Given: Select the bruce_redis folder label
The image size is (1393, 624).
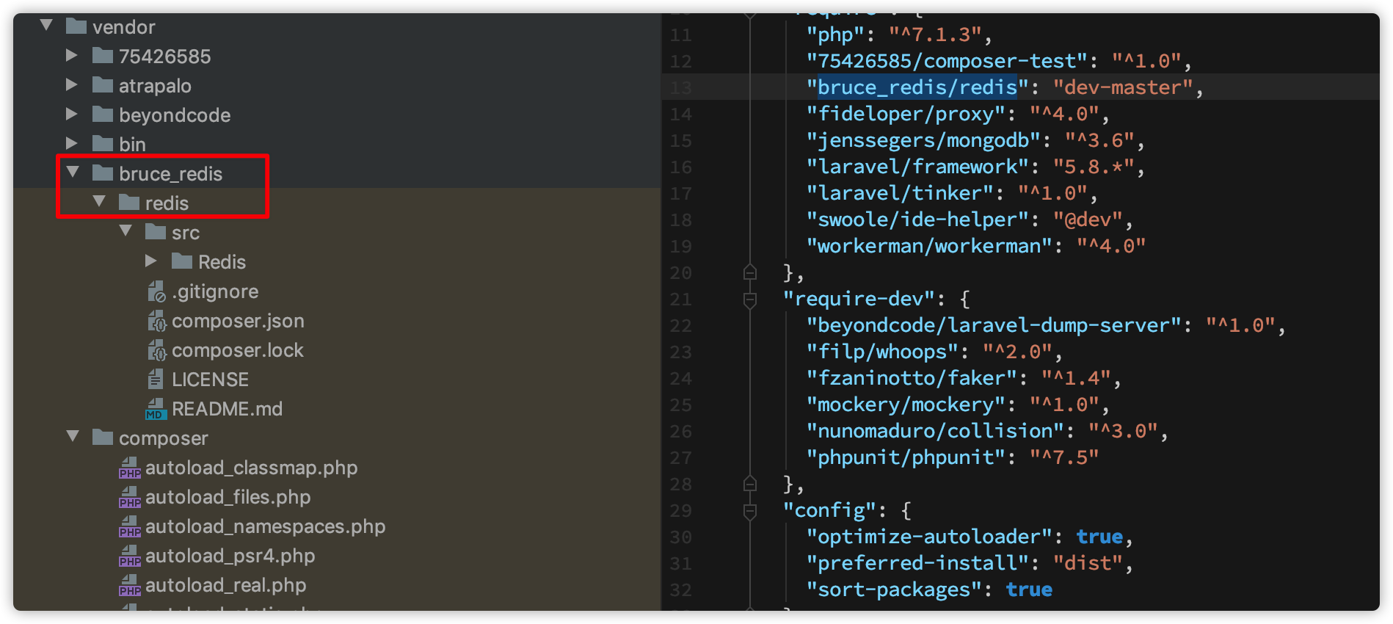Looking at the screenshot, I should (170, 174).
